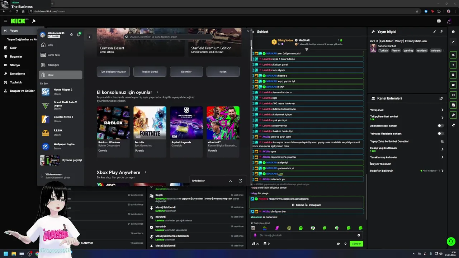
Task: Open the emoji picker in message box
Action: (359, 235)
